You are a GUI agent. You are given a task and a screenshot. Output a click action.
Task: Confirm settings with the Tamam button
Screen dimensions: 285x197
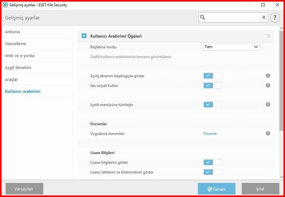click(x=216, y=189)
